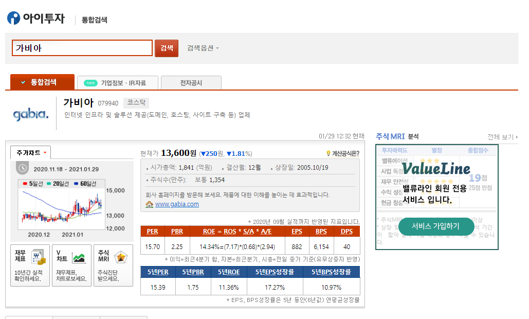
Task: Click the 서비스 가입하기 button
Action: (436, 226)
